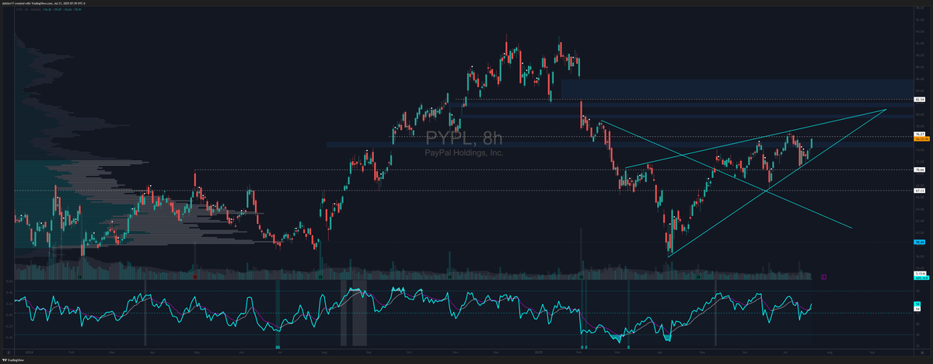Select the 76.27 current price label

pyautogui.click(x=920, y=135)
